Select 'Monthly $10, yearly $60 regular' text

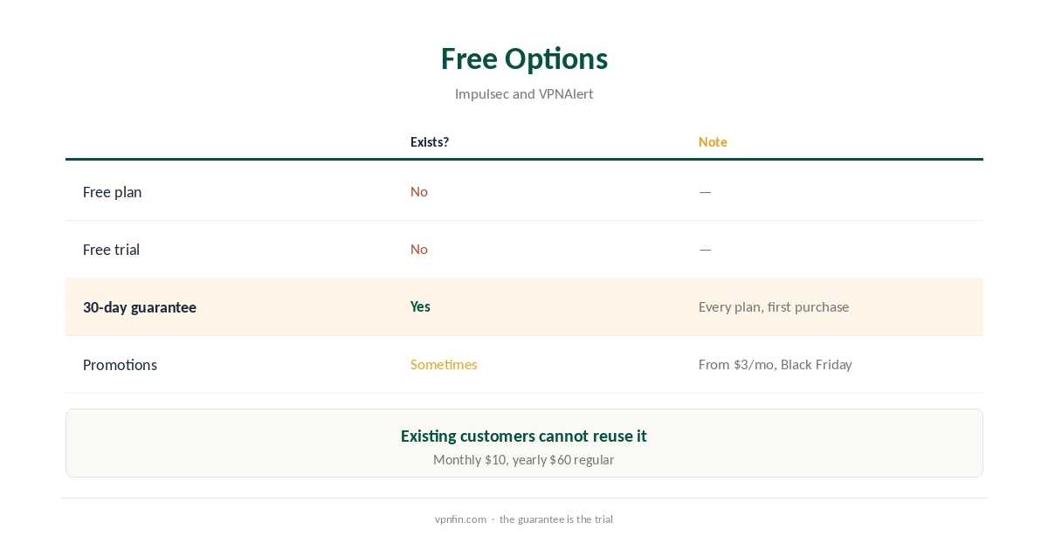pos(524,460)
